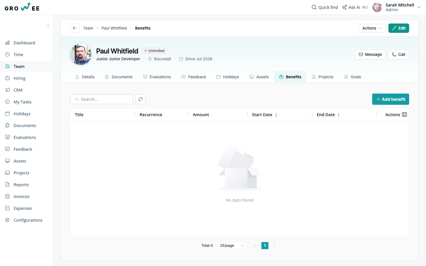Click Sarah Mitchell's avatar picture
The width and height of the screenshot is (426, 266).
pyautogui.click(x=377, y=7)
